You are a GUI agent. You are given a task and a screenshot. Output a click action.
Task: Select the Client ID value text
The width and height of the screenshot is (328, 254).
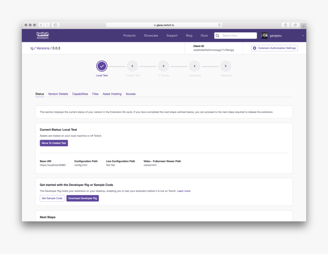coord(214,50)
